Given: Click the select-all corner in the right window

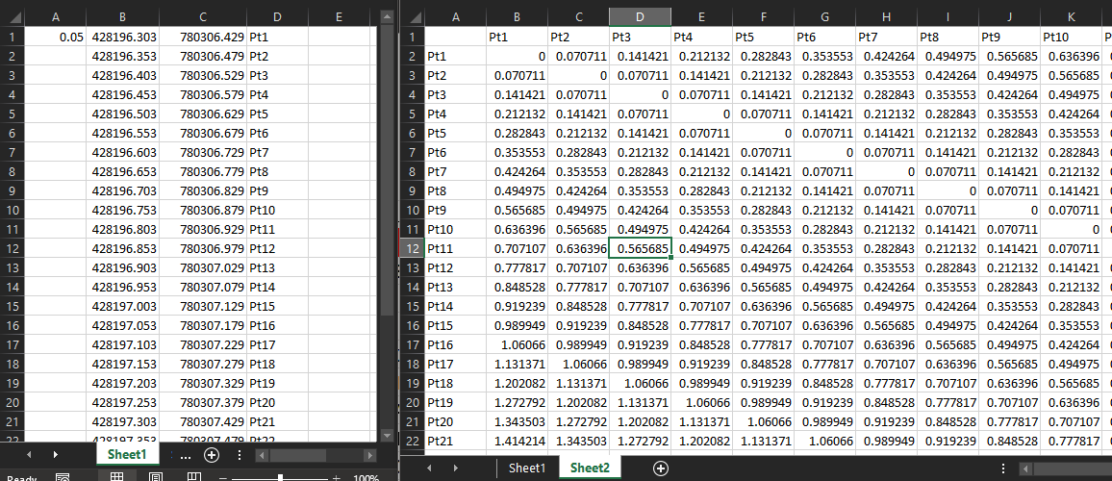Looking at the screenshot, I should tap(415, 17).
